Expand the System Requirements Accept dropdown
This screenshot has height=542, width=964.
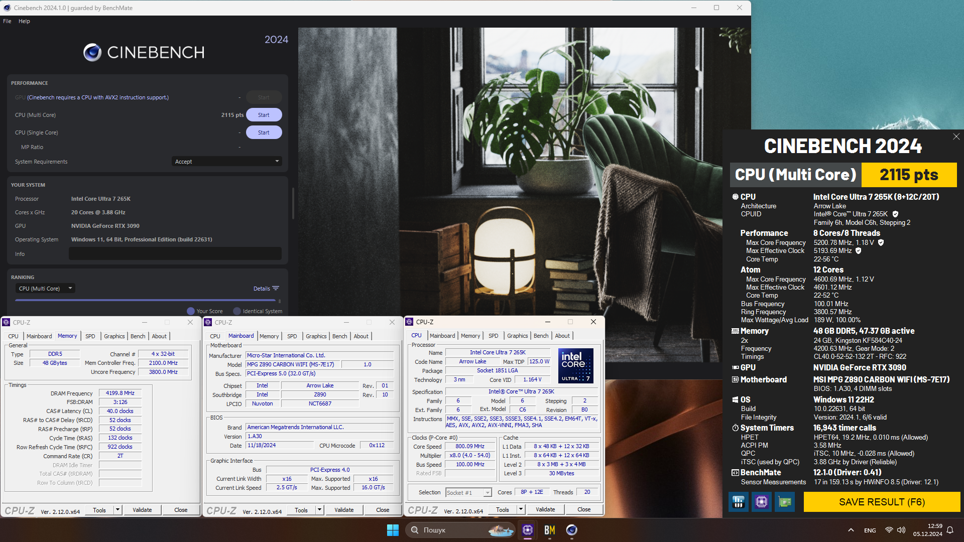tap(226, 162)
